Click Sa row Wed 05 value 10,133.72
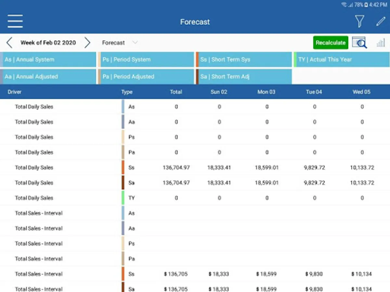Viewport: 390px width, 292px height. point(362,183)
